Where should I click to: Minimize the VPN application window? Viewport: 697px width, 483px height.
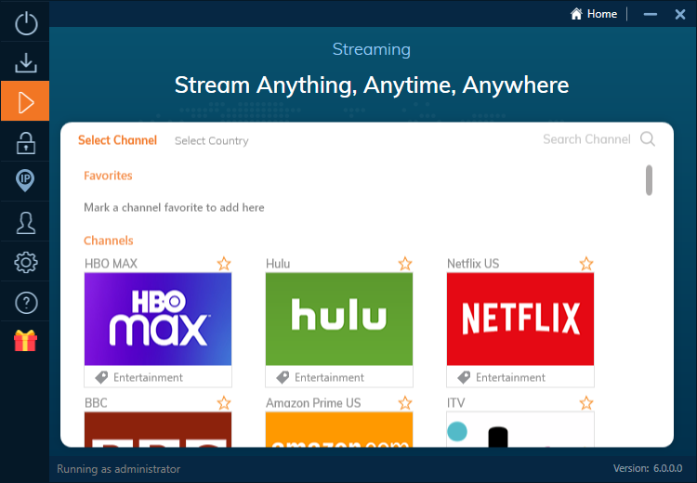tap(651, 14)
